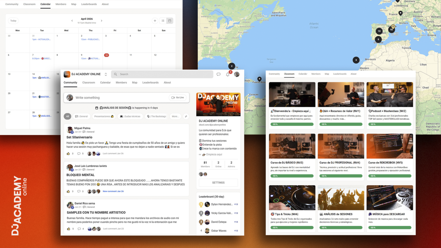The height and width of the screenshot is (248, 441).
Task: Click the 81 Members count in the sidebar
Action: tap(205, 164)
